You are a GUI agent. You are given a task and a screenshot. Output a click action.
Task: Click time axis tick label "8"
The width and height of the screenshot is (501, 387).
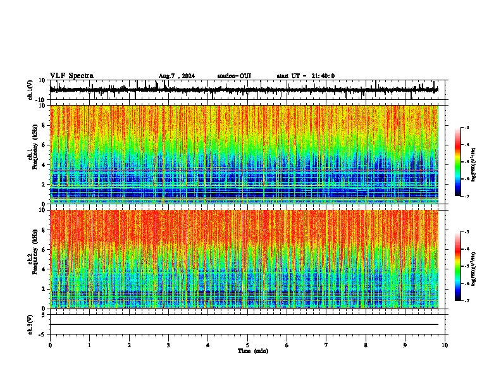coord(366,345)
